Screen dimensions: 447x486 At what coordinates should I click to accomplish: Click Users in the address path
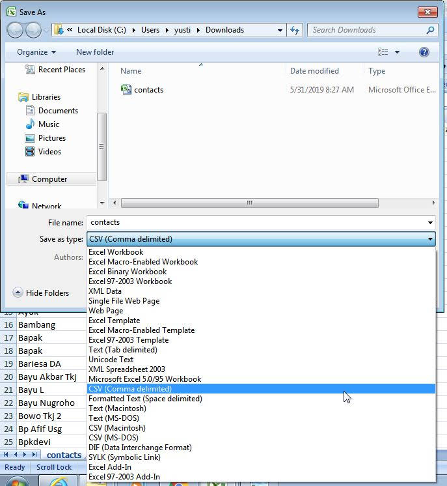(x=150, y=30)
